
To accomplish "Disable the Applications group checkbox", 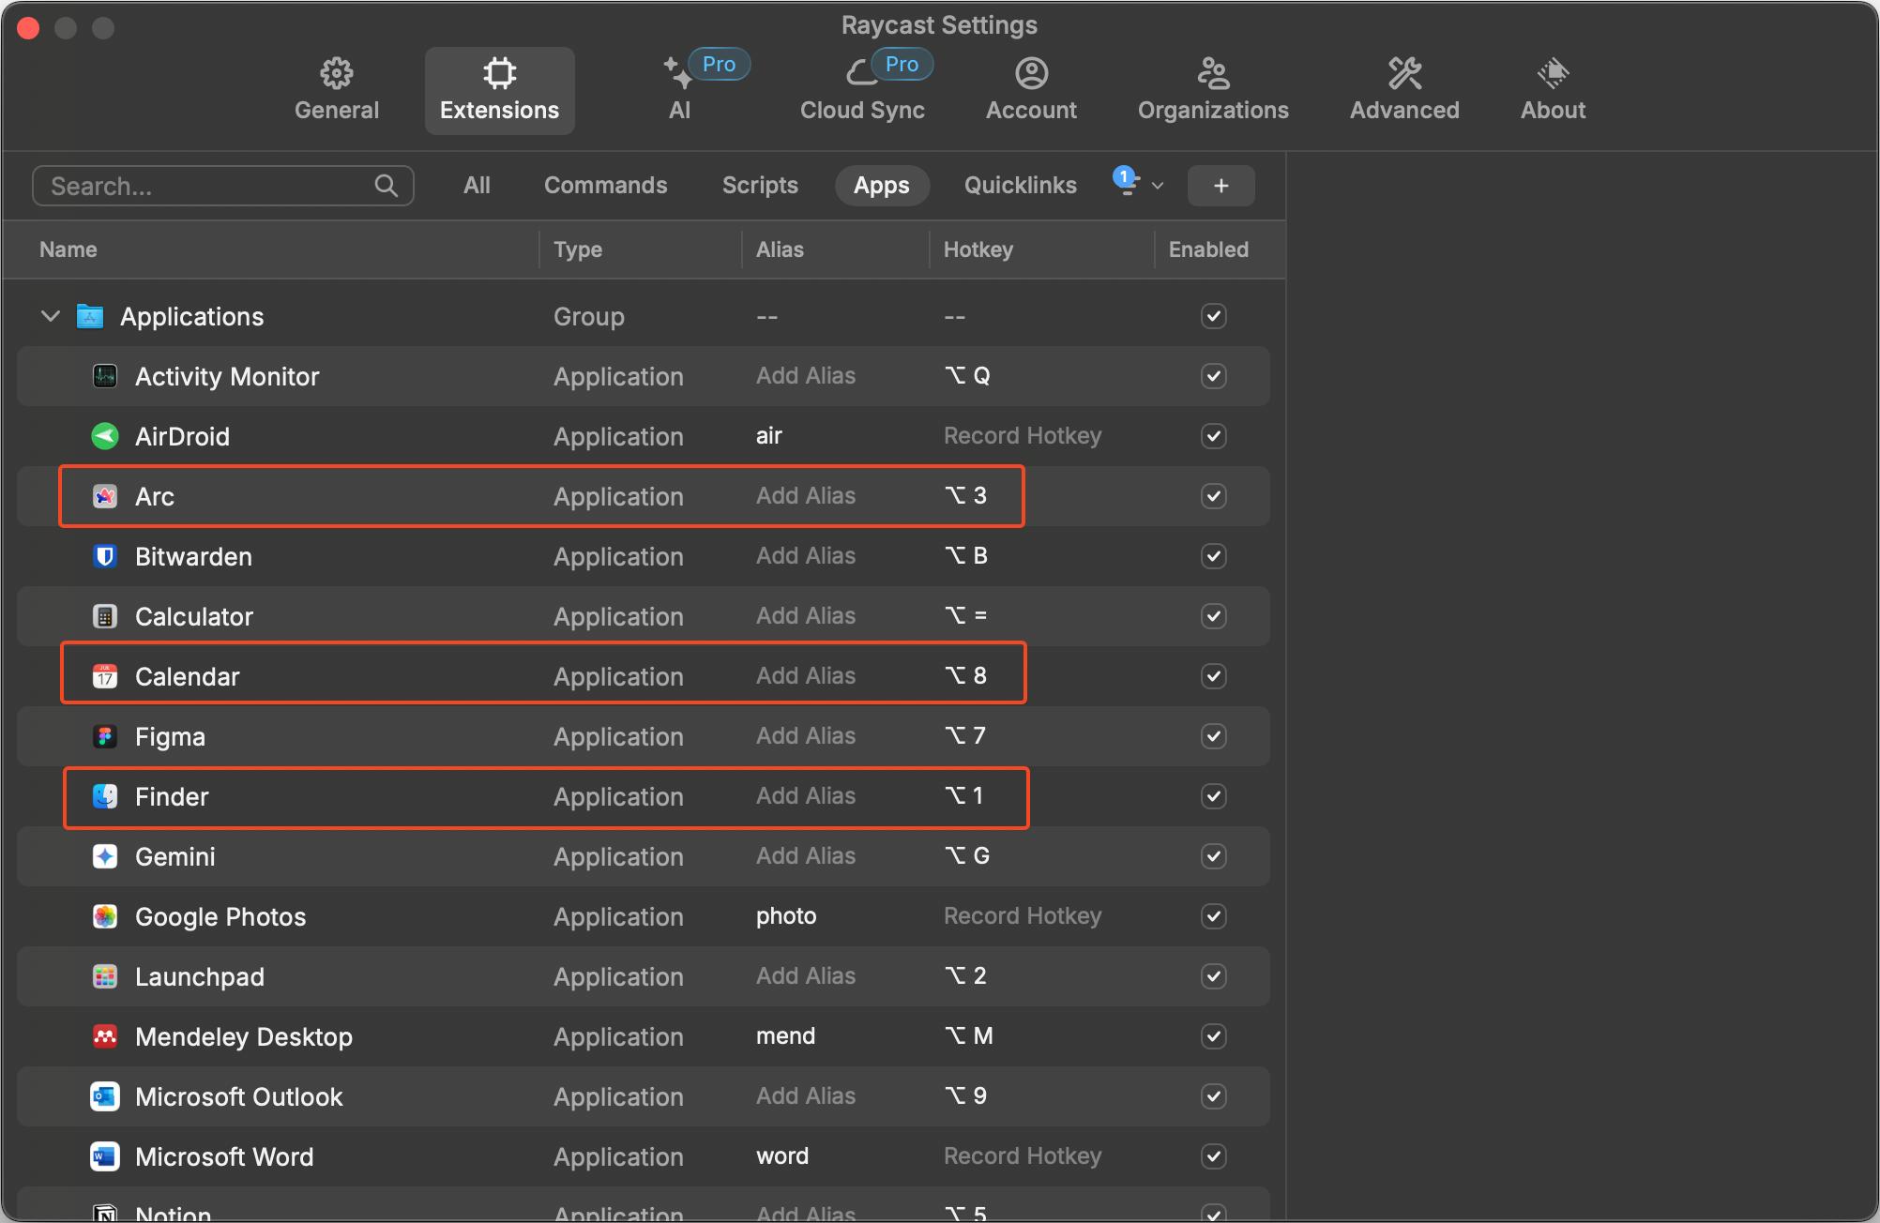I will point(1214,316).
